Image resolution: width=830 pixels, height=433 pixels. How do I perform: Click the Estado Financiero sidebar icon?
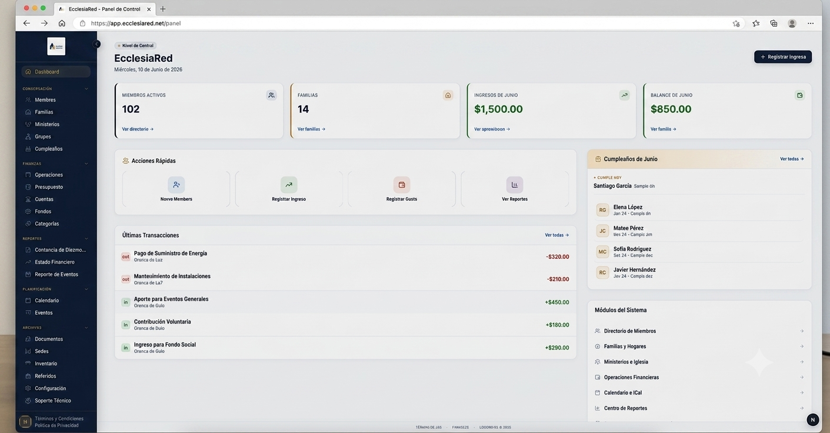point(28,262)
